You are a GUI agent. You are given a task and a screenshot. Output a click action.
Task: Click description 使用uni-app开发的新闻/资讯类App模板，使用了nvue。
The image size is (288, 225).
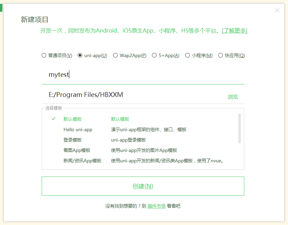pyautogui.click(x=167, y=161)
